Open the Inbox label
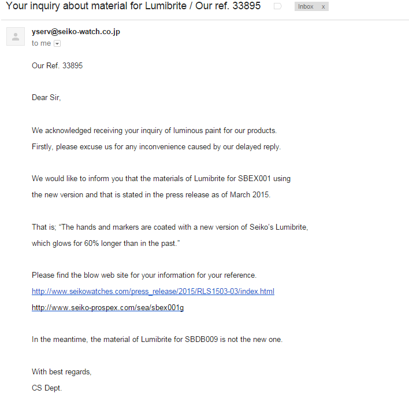 (x=306, y=6)
